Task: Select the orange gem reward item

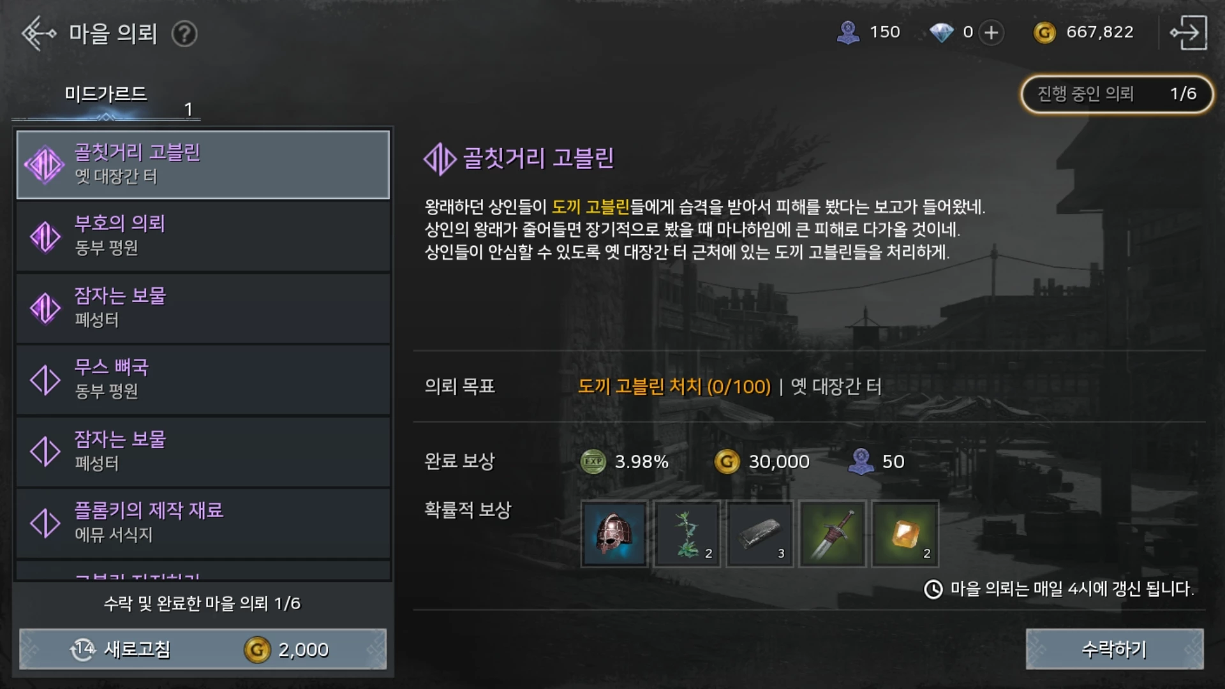Action: (905, 533)
